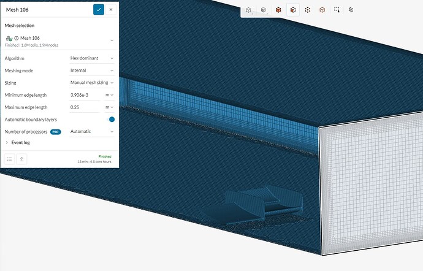This screenshot has height=271, width=423.
Task: Expand the Event log section
Action: click(x=18, y=142)
